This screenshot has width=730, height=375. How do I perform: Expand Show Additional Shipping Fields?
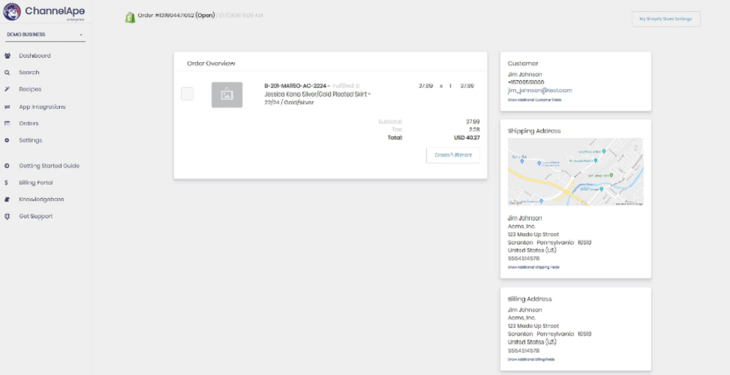533,268
